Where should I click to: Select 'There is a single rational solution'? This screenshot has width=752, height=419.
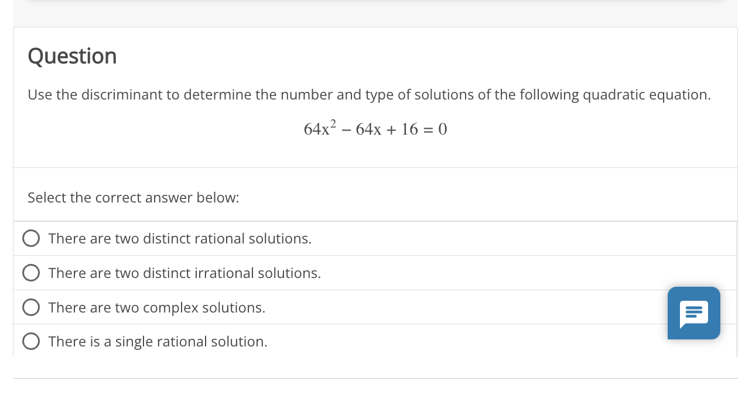(x=31, y=341)
